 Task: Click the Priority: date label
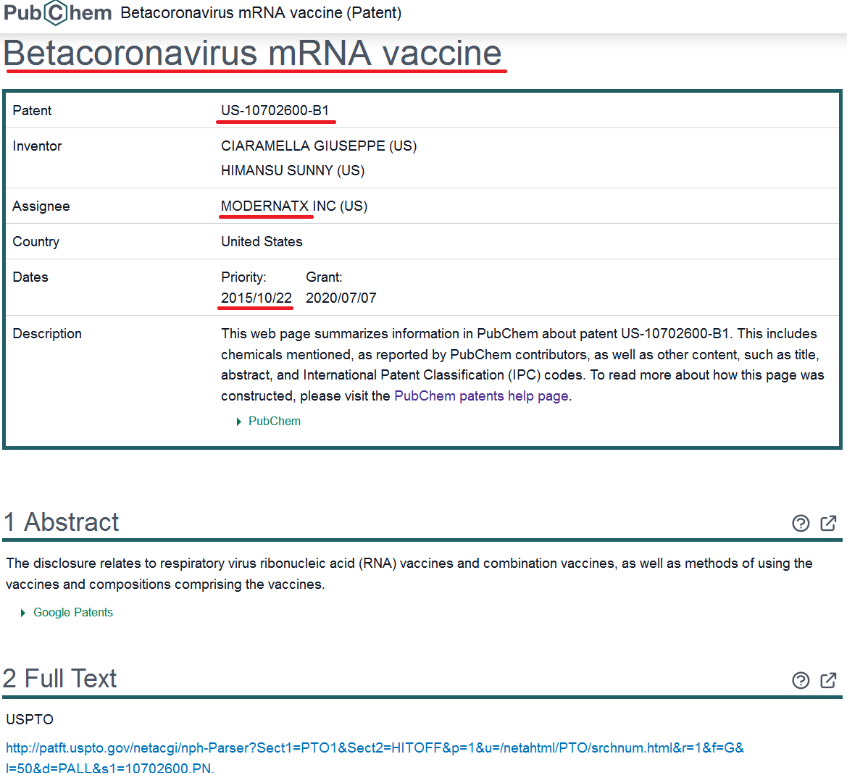243,277
